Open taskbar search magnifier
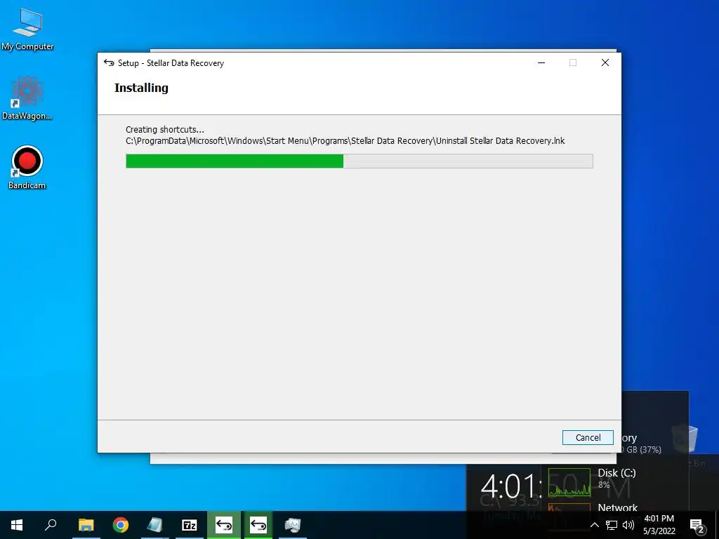 [51, 525]
